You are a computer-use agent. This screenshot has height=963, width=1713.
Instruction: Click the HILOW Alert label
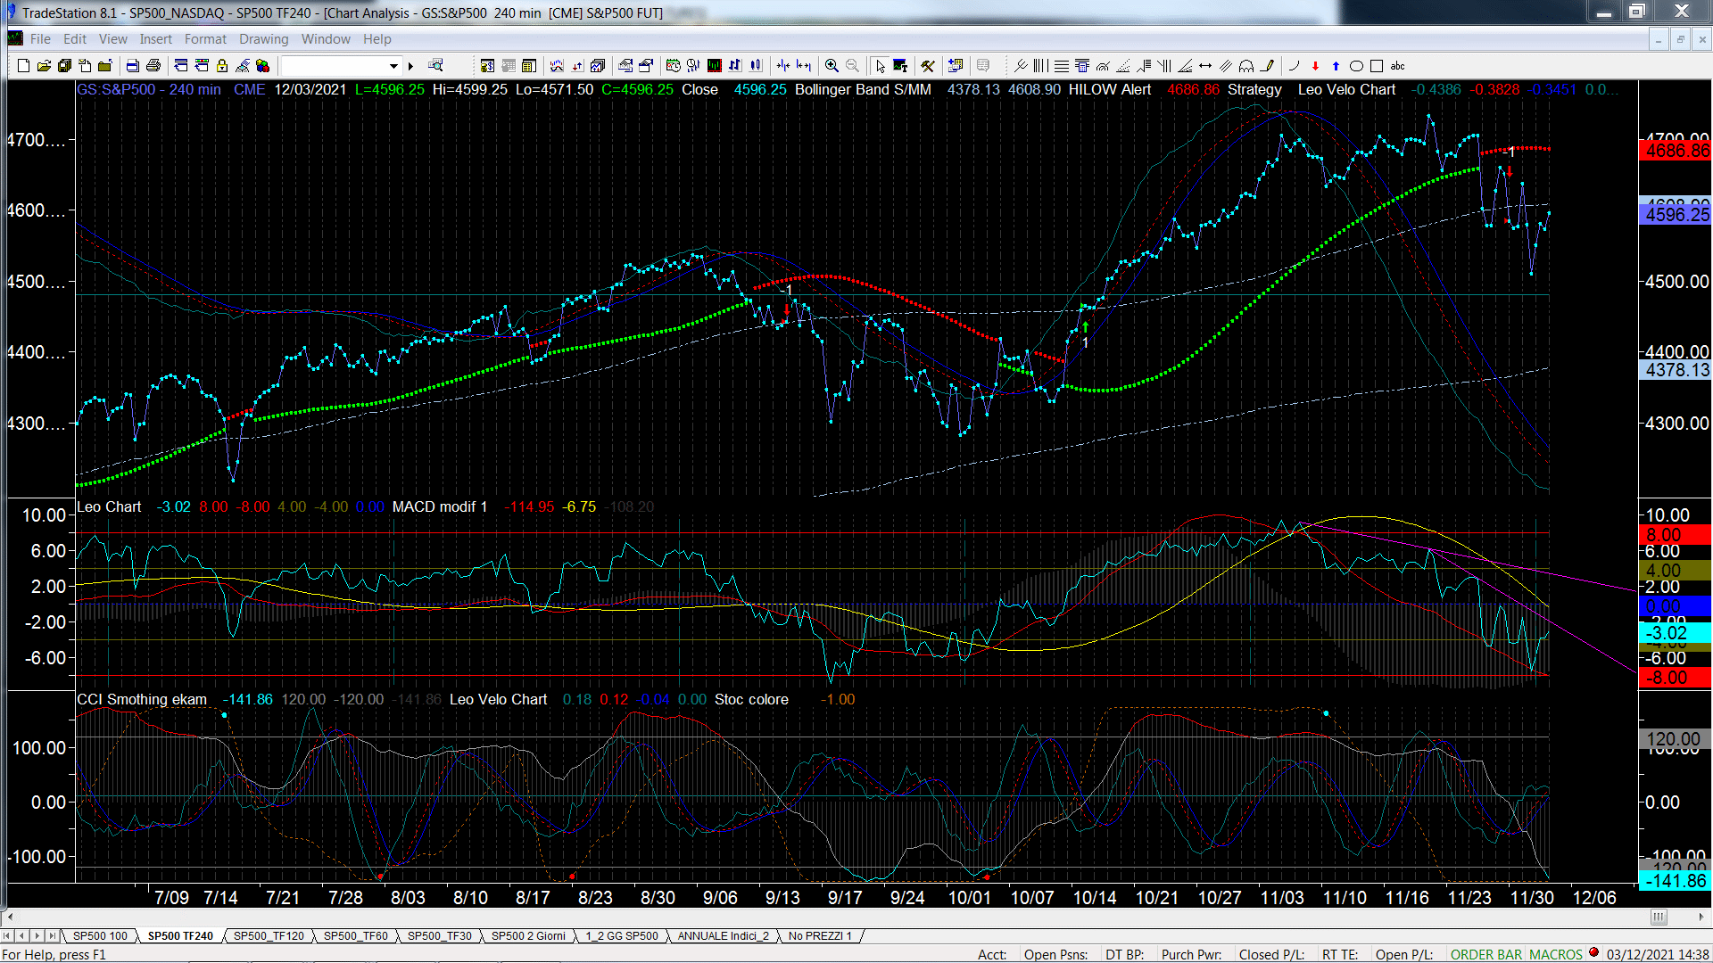(x=1110, y=90)
